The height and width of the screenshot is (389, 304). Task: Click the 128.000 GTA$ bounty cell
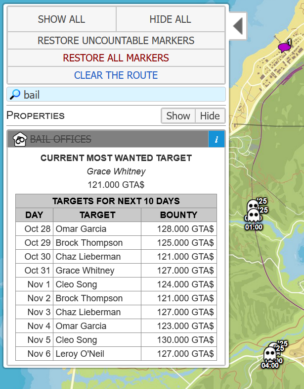(x=179, y=229)
